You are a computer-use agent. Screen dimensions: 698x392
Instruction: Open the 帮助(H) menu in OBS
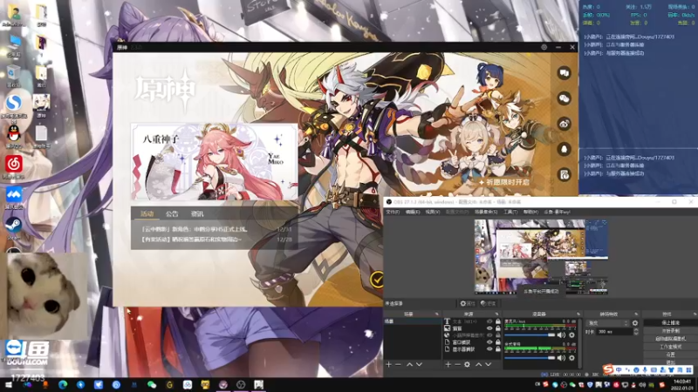530,212
